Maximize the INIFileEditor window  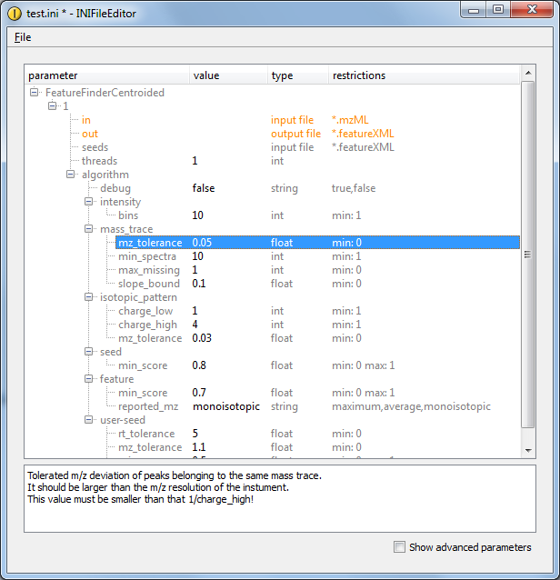pos(497,9)
